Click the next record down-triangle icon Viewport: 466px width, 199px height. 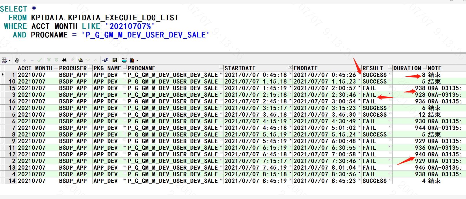click(88, 60)
